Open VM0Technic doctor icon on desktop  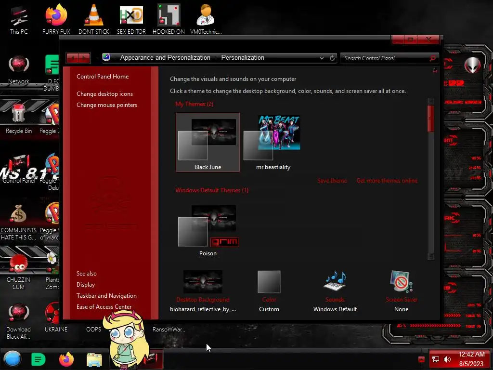(x=206, y=19)
